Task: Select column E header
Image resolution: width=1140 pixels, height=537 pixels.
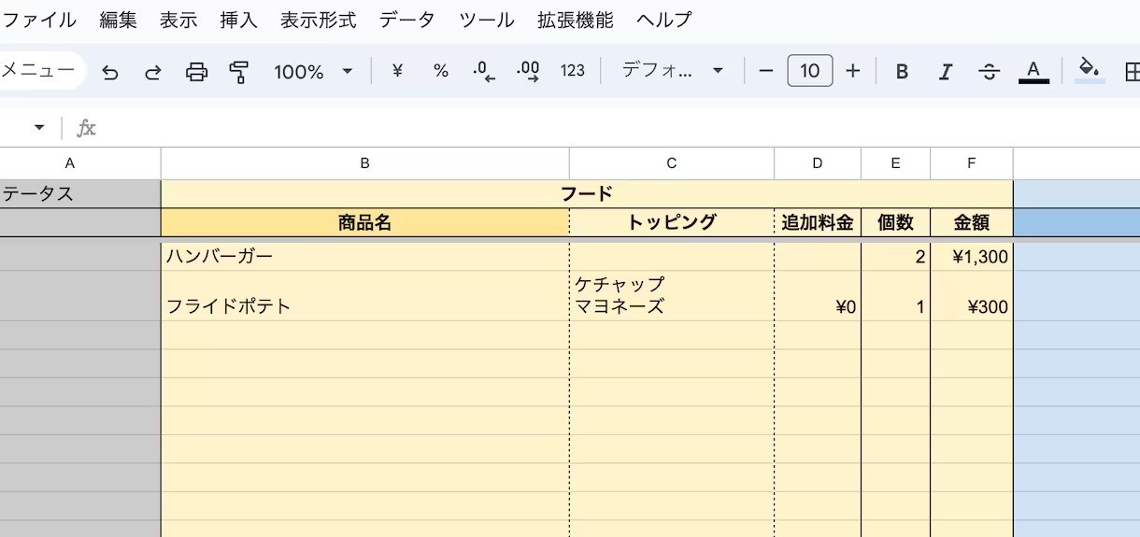Action: point(895,163)
